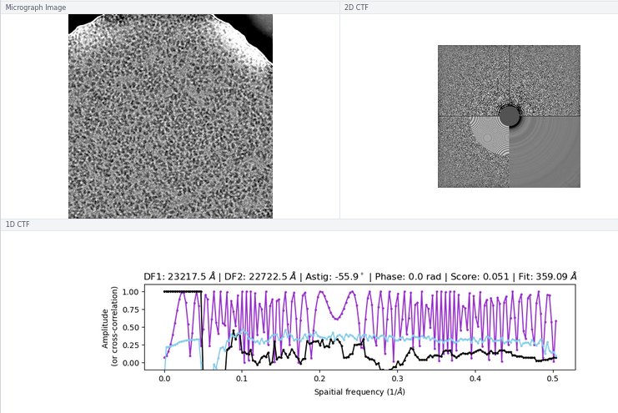Open the micrograph image thumbnail
The height and width of the screenshot is (413, 618).
click(x=170, y=116)
